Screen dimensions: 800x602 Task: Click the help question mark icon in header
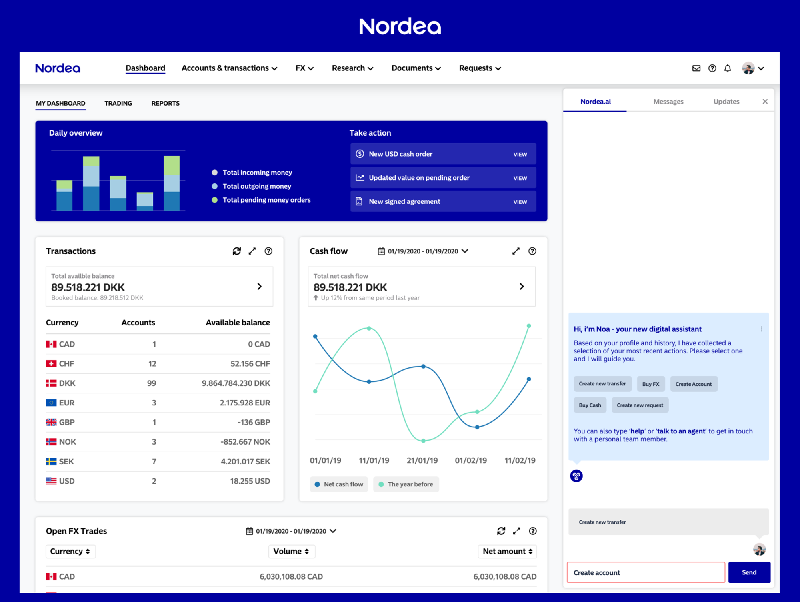pyautogui.click(x=712, y=68)
